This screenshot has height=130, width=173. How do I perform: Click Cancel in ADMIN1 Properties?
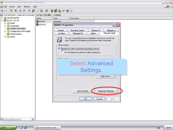pyautogui.click(x=99, y=99)
